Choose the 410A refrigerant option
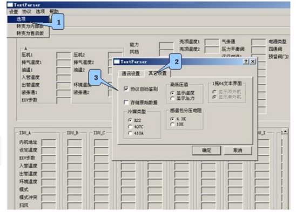Image resolution: width=296 pixels, height=212 pixels. (x=130, y=133)
